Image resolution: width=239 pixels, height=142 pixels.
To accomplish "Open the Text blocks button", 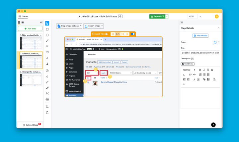I will (188, 64).
